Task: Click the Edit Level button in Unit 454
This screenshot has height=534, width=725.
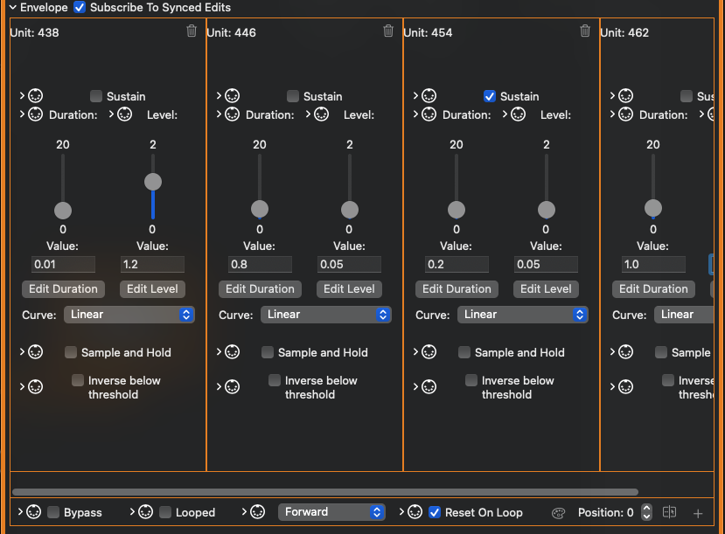Action: (546, 289)
